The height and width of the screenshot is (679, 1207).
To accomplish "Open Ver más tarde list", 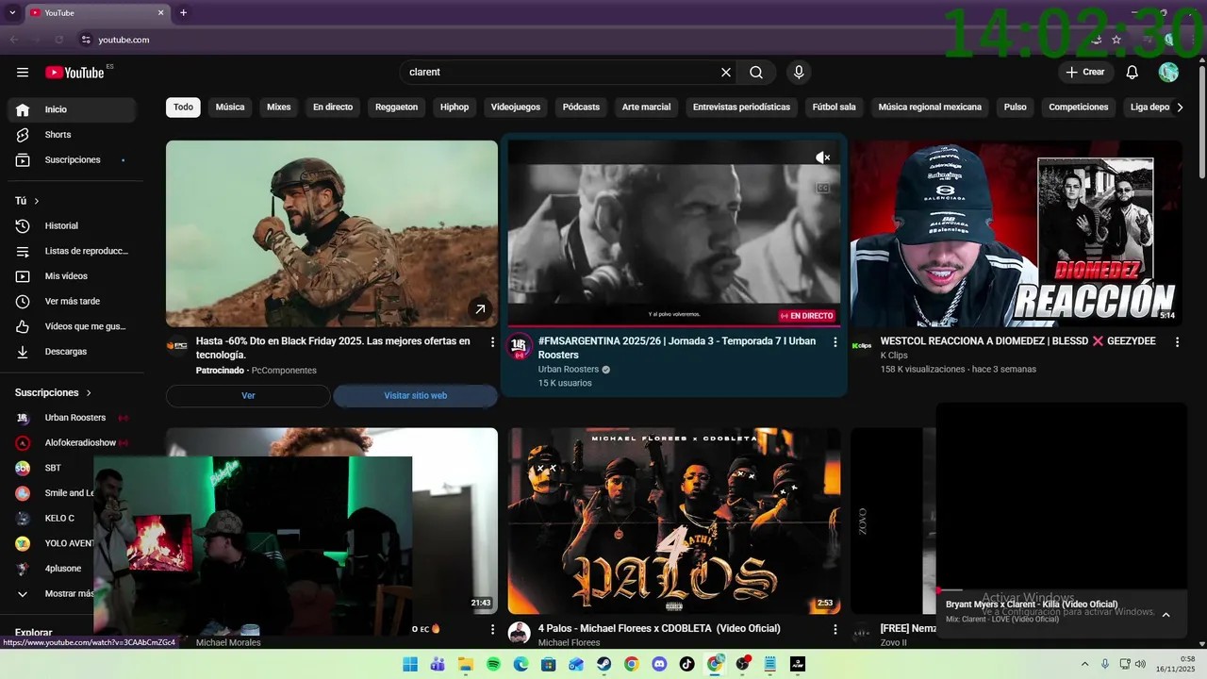I will click(72, 302).
